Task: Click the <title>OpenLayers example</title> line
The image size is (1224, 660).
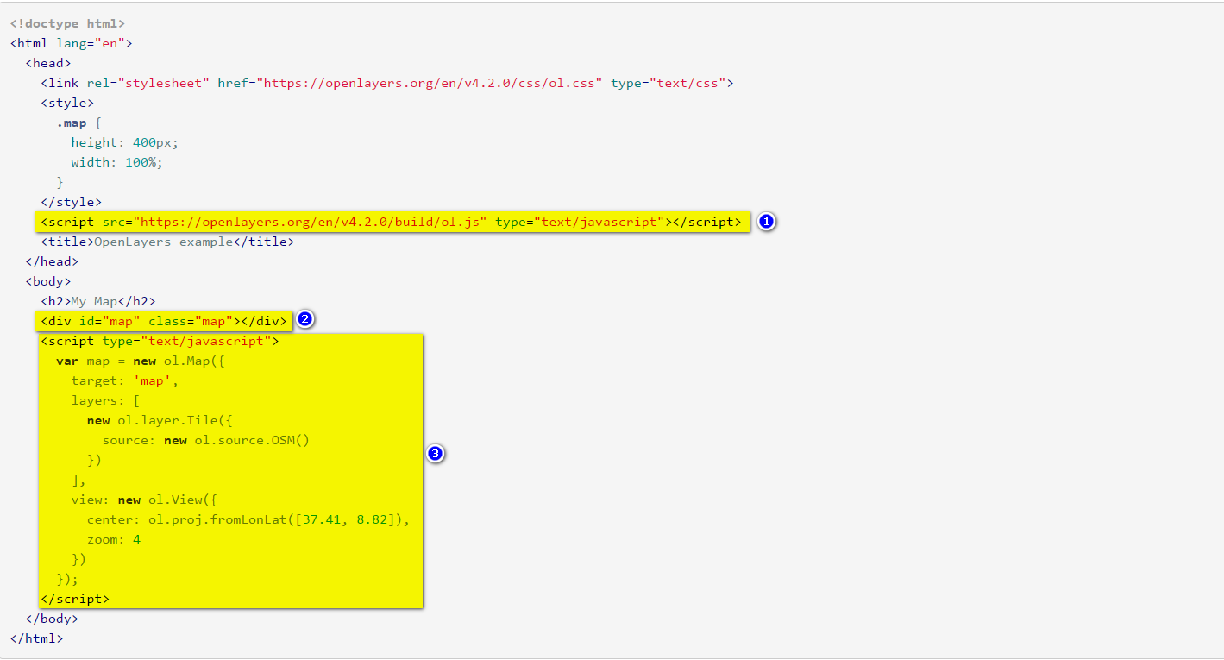Action: pos(167,242)
